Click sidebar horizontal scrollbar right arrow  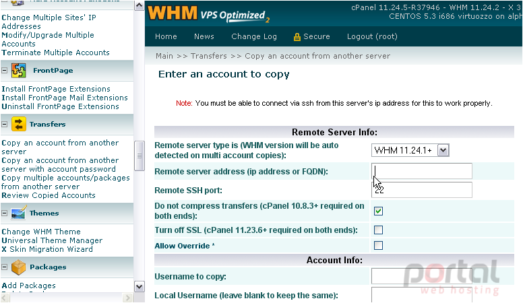click(127, 298)
